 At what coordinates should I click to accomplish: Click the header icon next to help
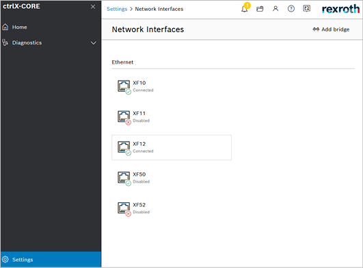point(306,9)
